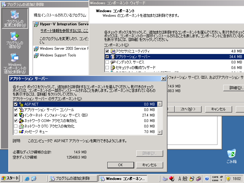Click the Windows Server 2003 Service Pack icon
The height and width of the screenshot is (183, 244).
pyautogui.click(x=36, y=48)
